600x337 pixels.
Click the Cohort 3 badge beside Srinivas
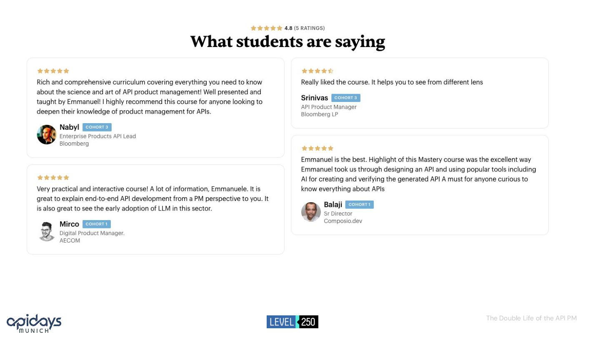coord(346,98)
